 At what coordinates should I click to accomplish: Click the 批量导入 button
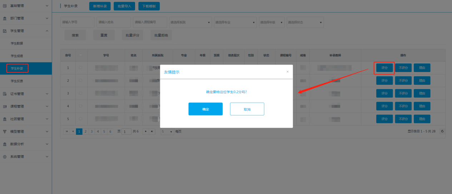[x=124, y=6]
